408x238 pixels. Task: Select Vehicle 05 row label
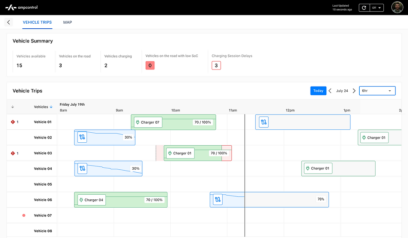click(x=43, y=184)
